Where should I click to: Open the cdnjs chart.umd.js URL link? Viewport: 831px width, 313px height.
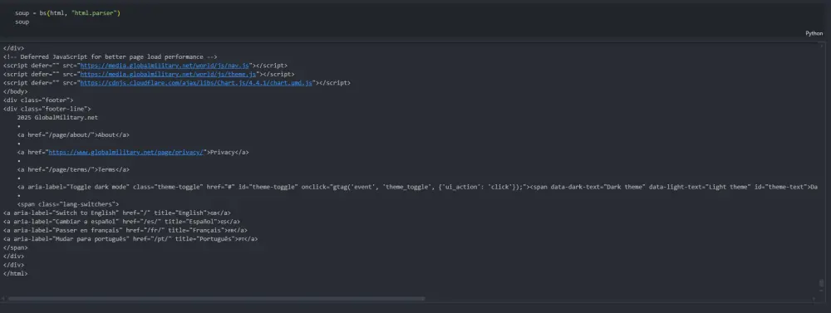196,83
